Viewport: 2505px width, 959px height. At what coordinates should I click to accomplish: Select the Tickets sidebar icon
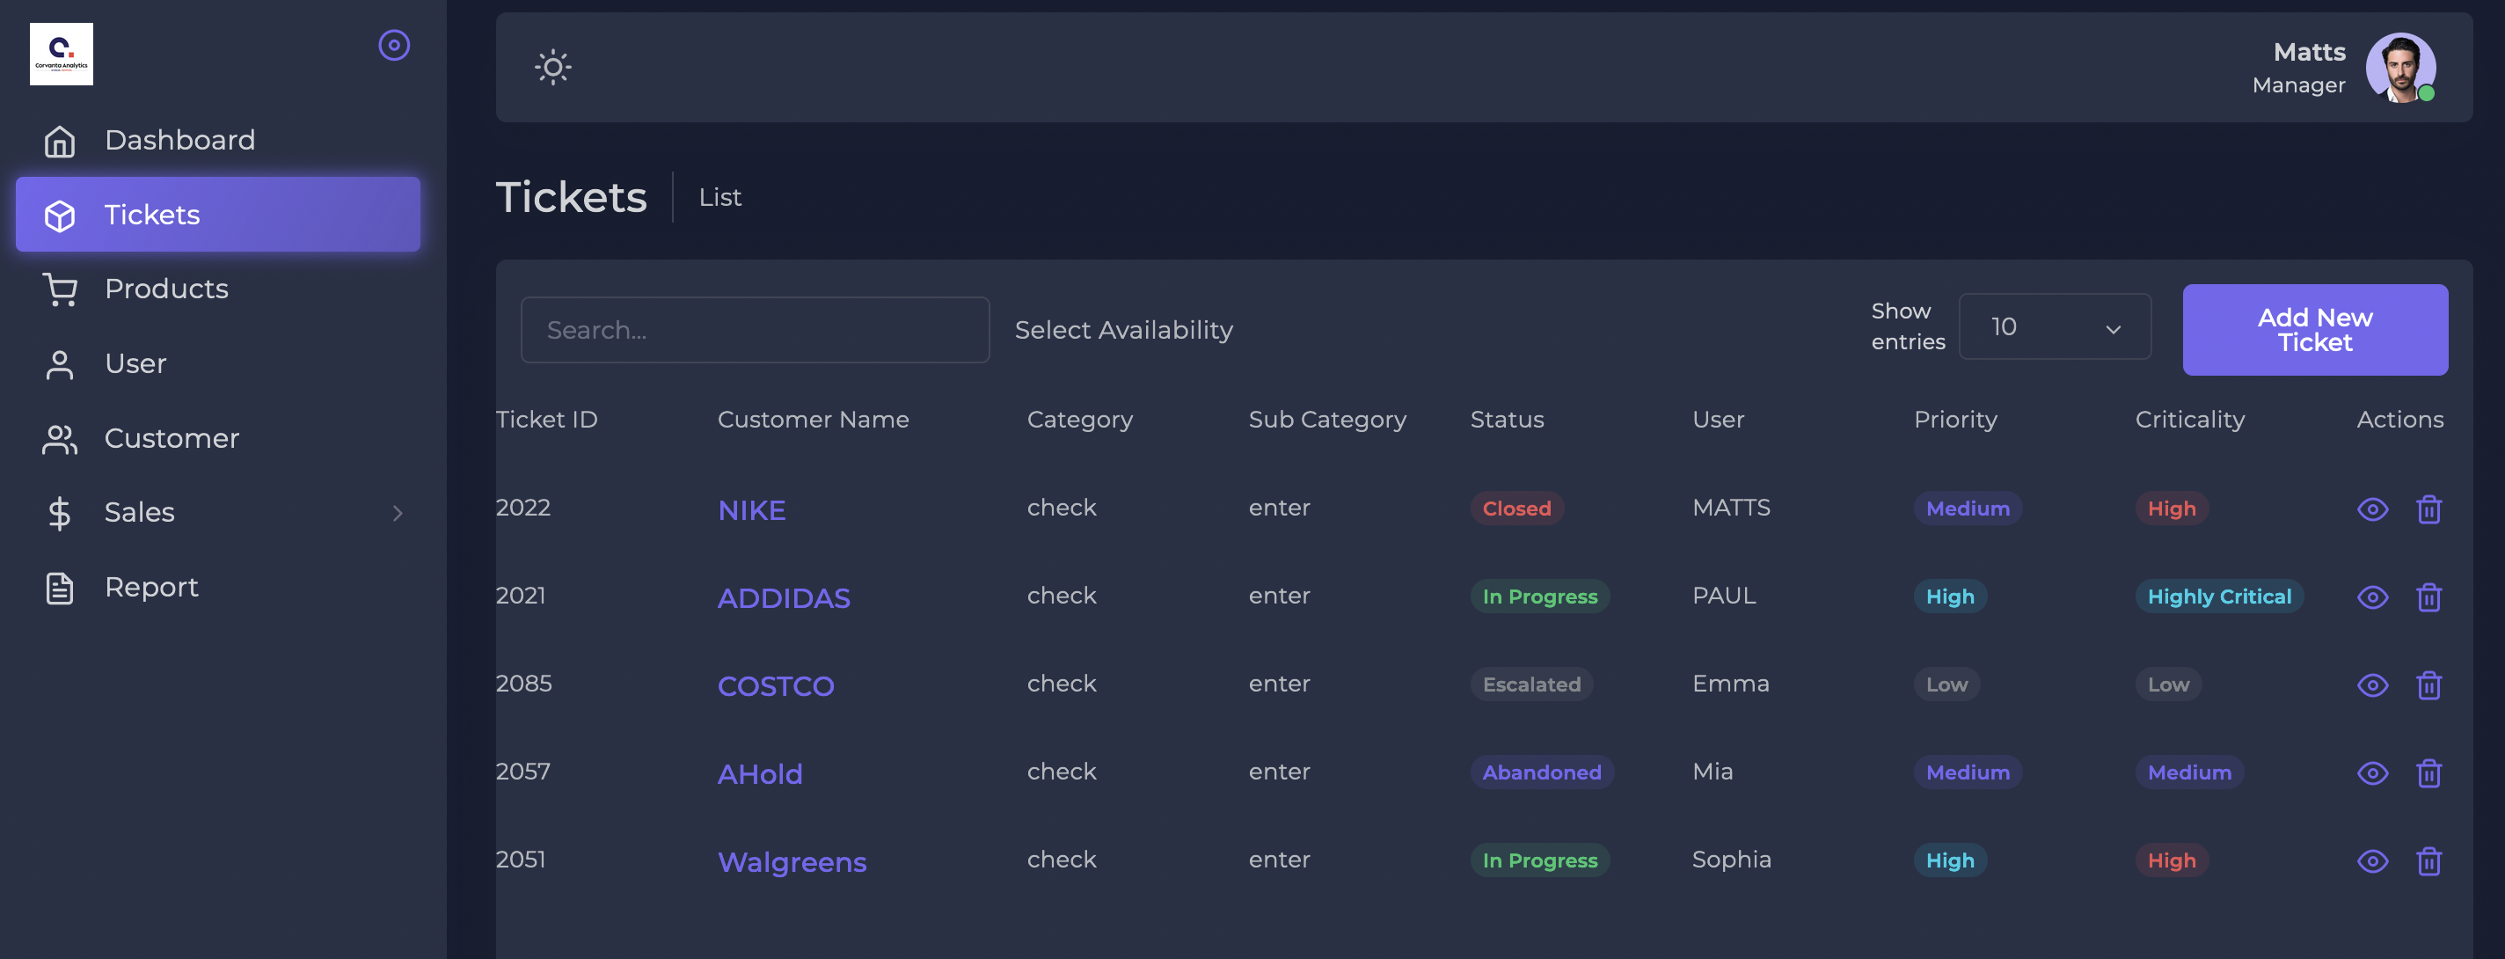click(59, 214)
